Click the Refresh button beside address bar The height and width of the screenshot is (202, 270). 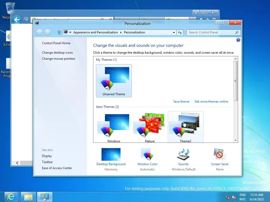point(180,32)
